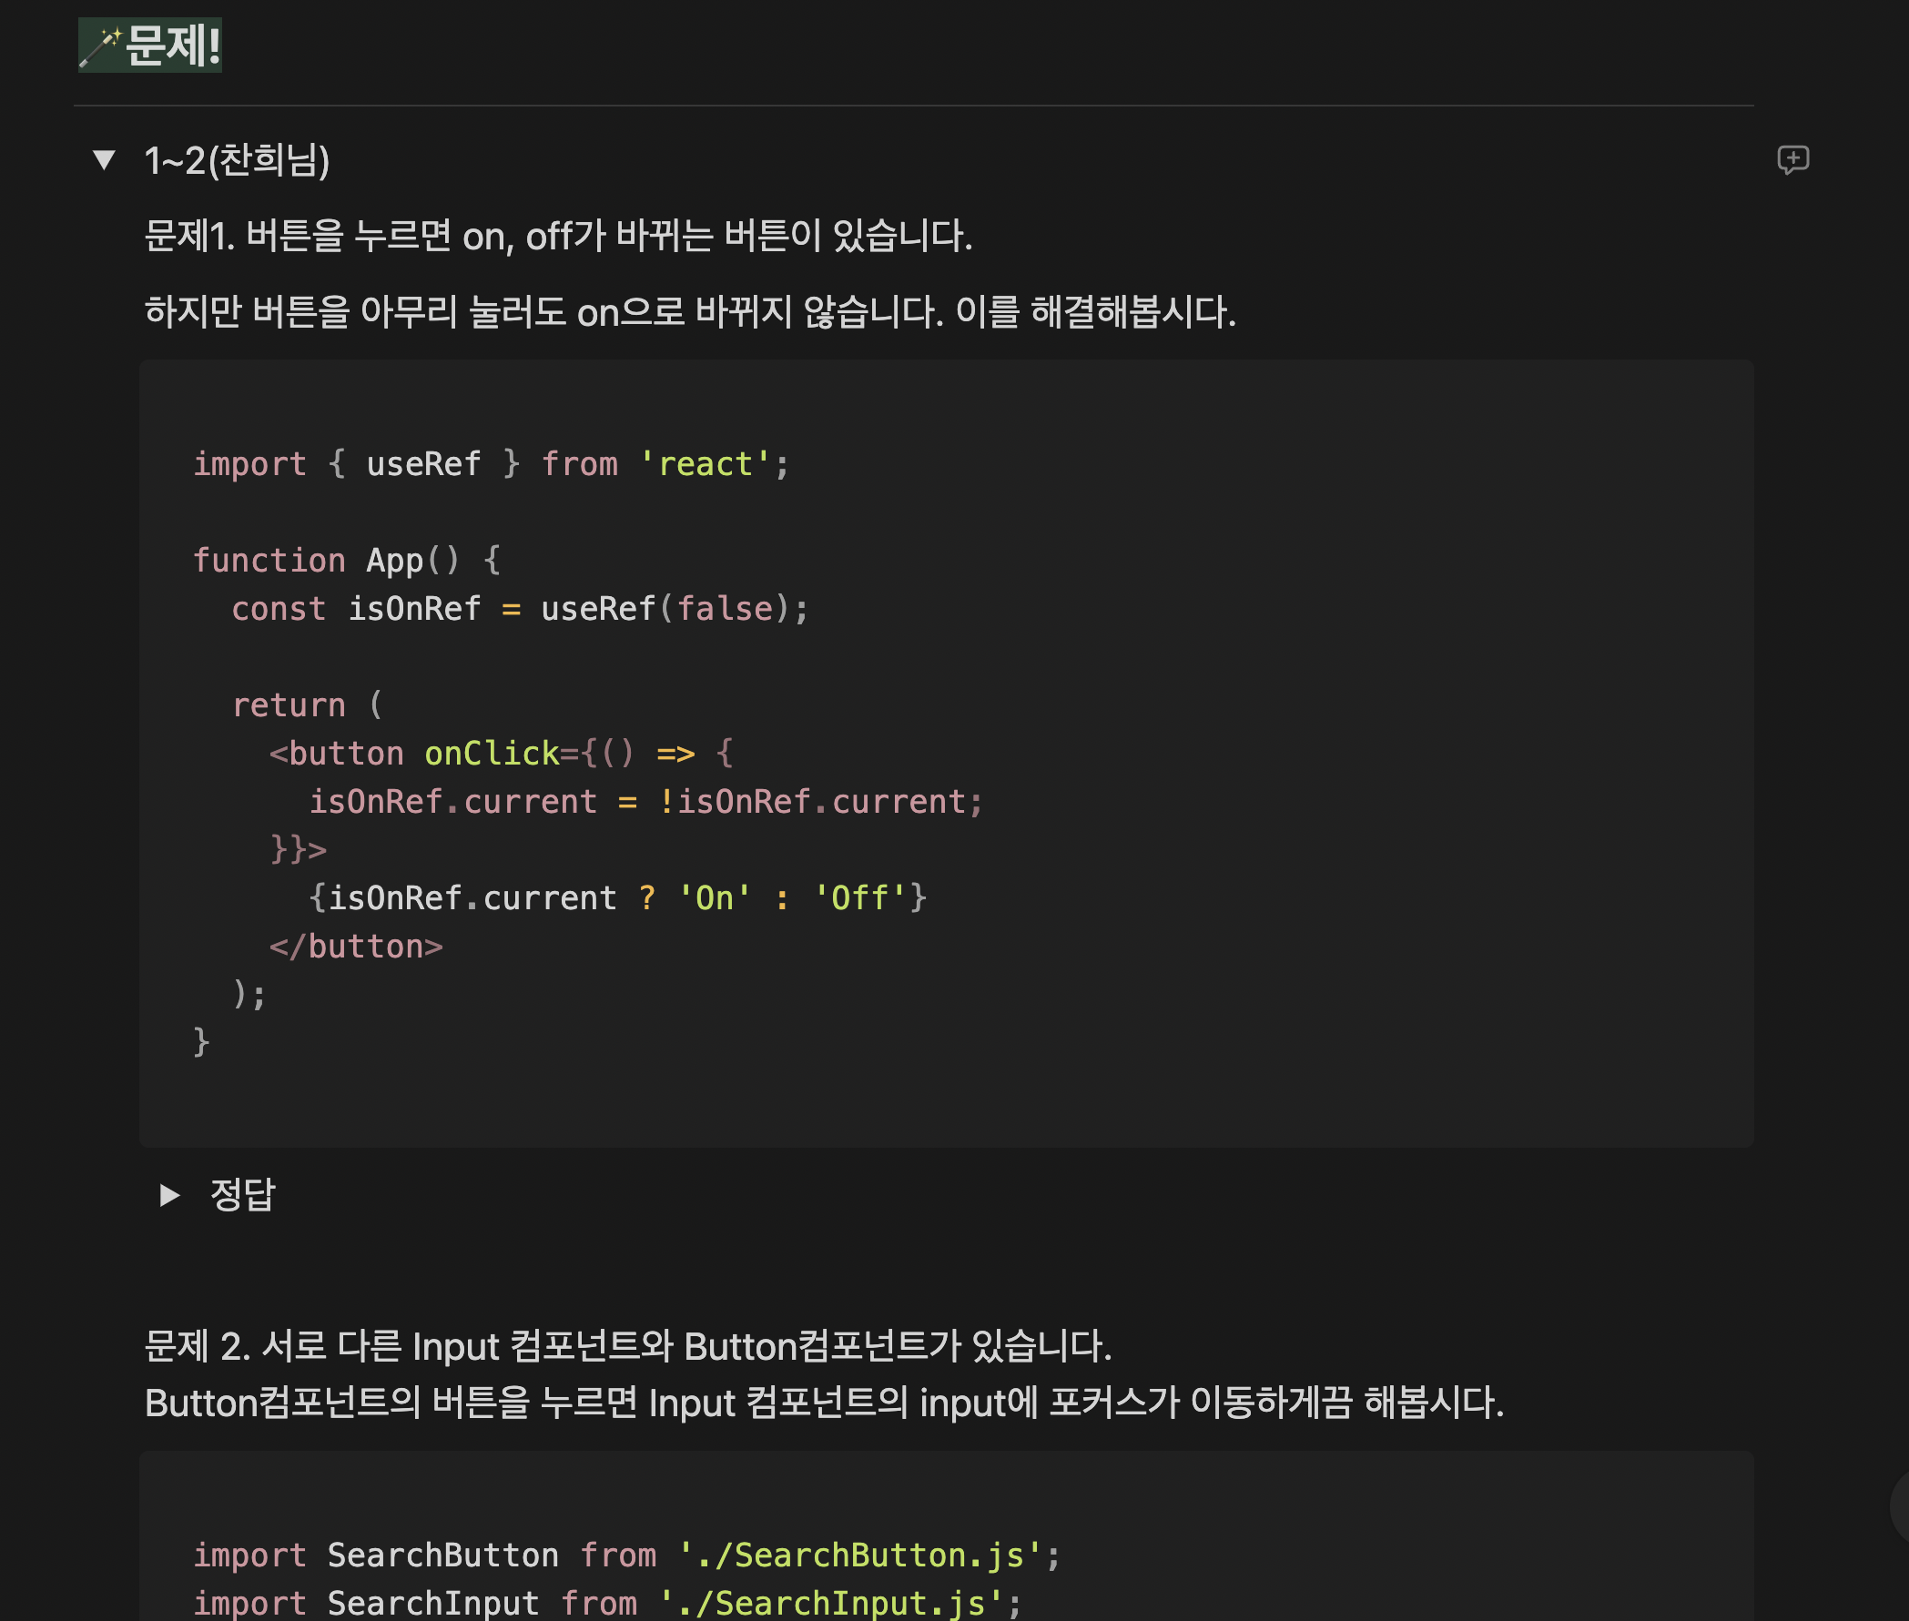Click the isOnRef.current assignment line
Viewport: 1909px width, 1621px height.
[645, 801]
